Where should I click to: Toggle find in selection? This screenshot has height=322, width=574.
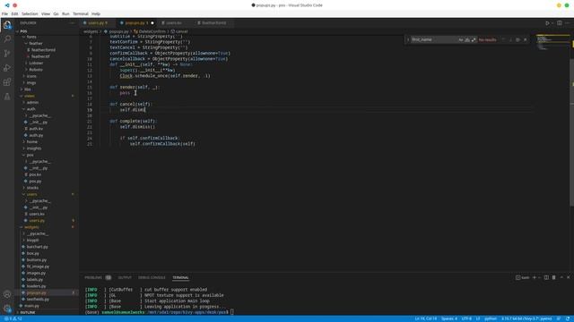(x=517, y=39)
